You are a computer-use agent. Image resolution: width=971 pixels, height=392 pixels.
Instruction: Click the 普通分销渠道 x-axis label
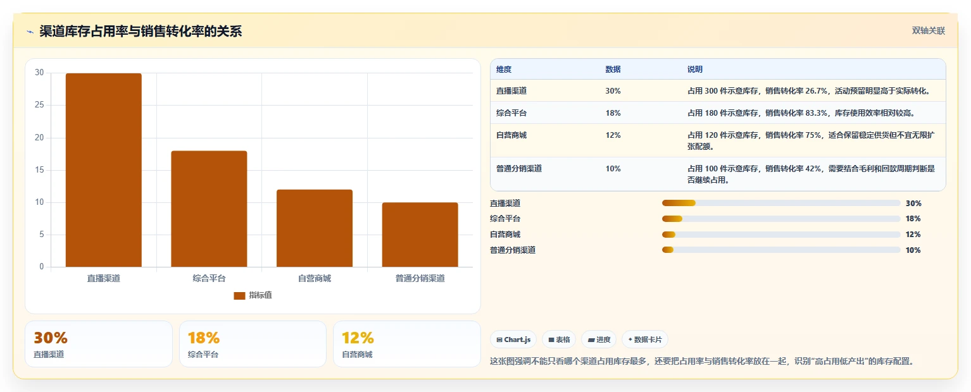tap(420, 278)
